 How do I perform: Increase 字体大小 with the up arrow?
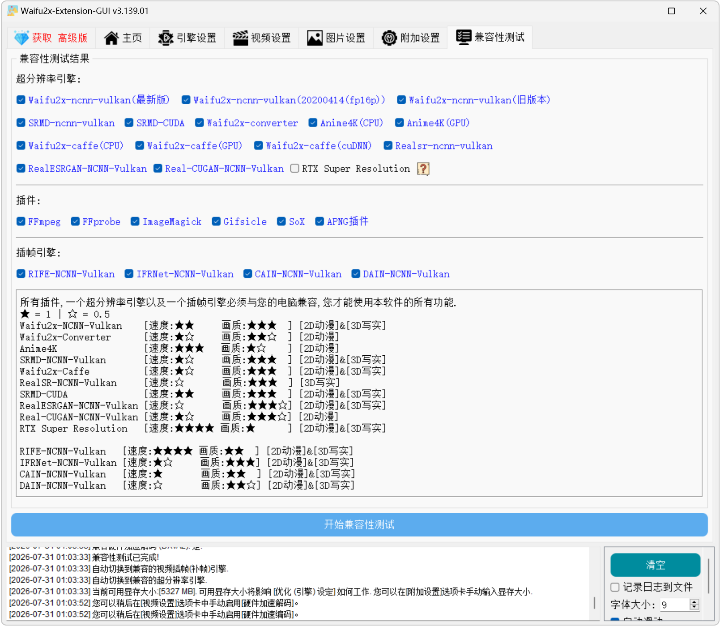pyautogui.click(x=694, y=602)
